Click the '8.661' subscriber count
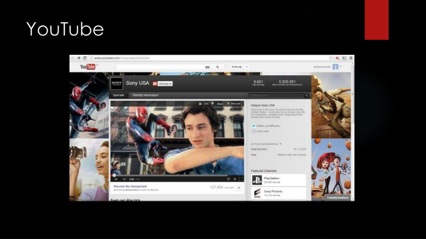The width and height of the screenshot is (426, 239). [258, 82]
